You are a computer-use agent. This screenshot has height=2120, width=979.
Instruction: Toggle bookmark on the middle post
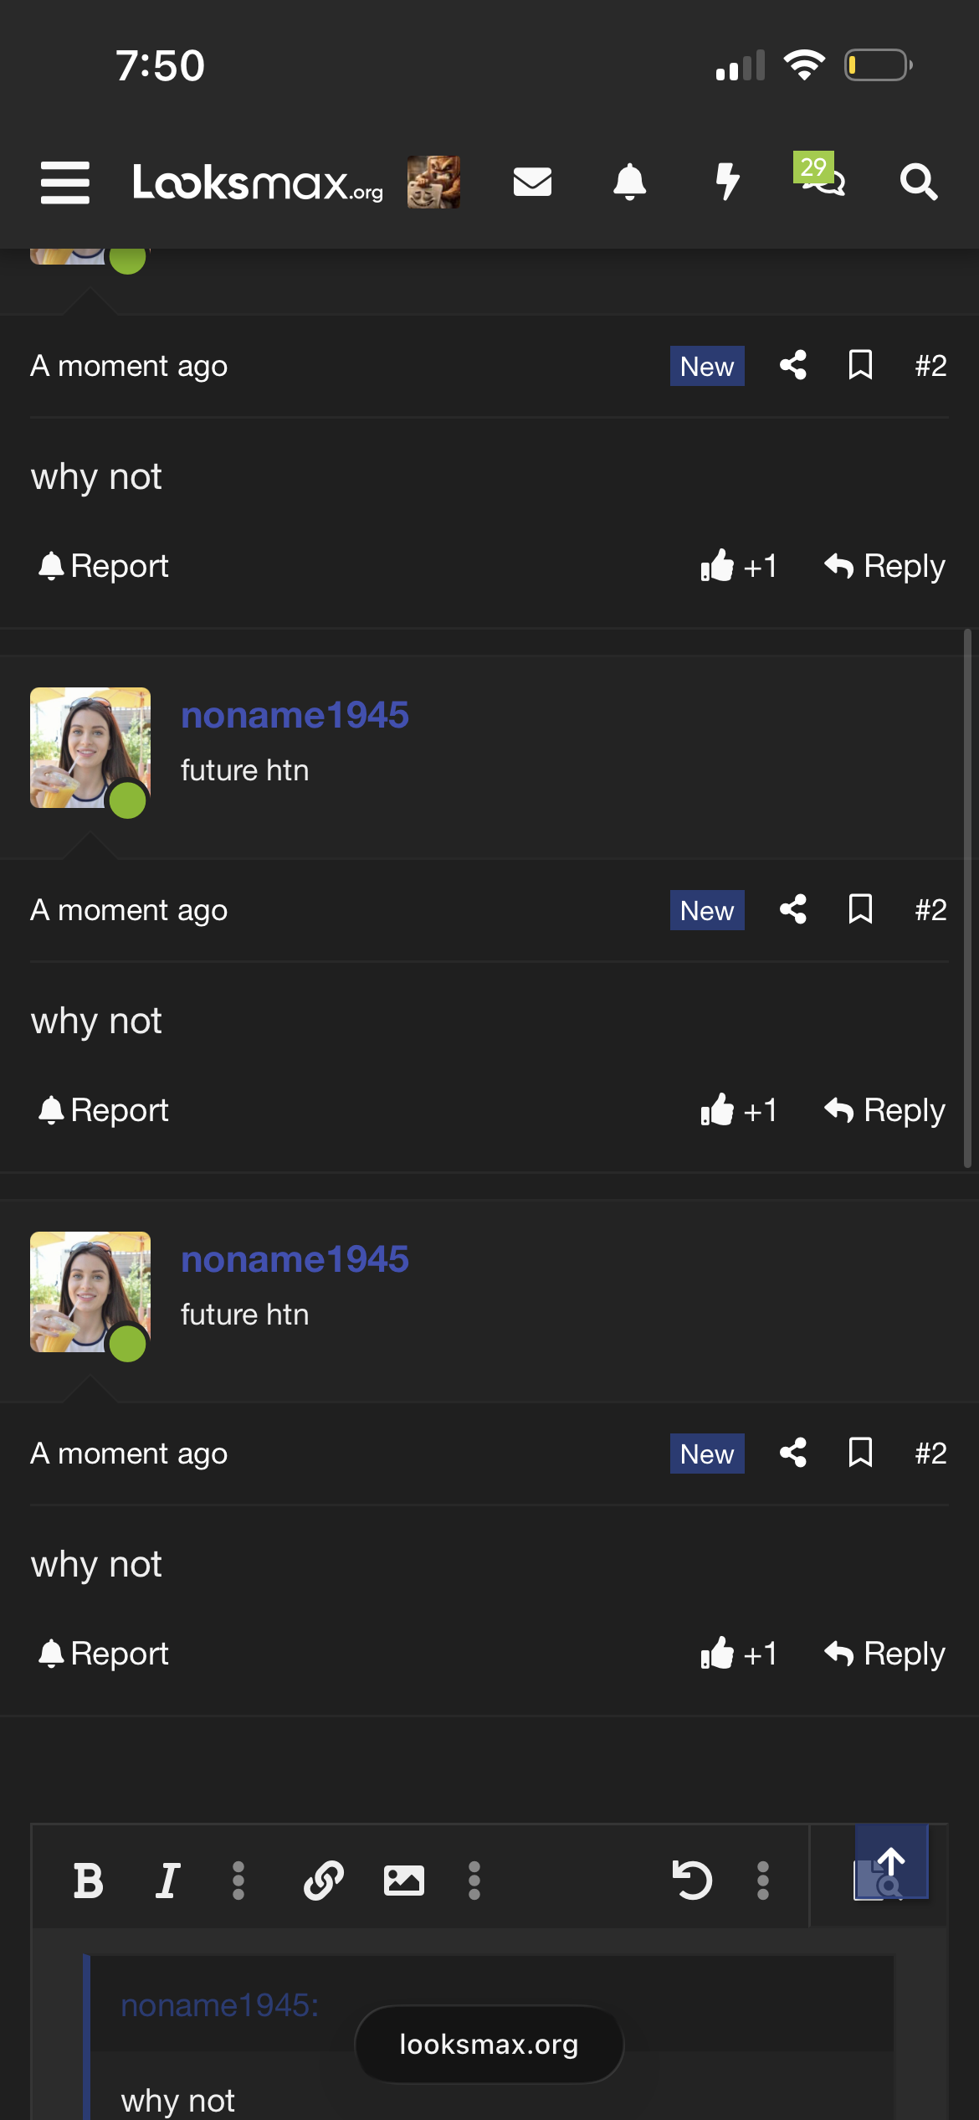click(x=861, y=909)
